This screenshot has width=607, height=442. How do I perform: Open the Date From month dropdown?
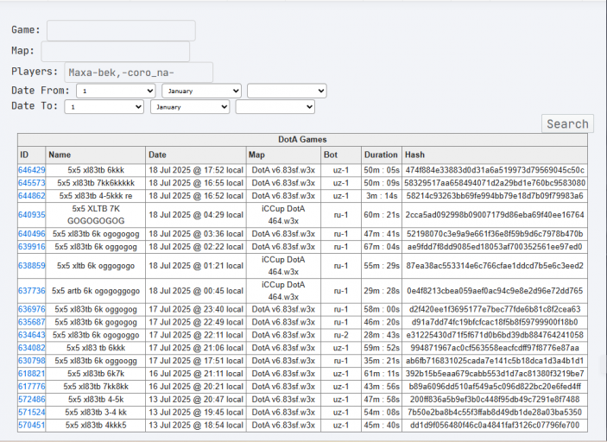(x=202, y=91)
